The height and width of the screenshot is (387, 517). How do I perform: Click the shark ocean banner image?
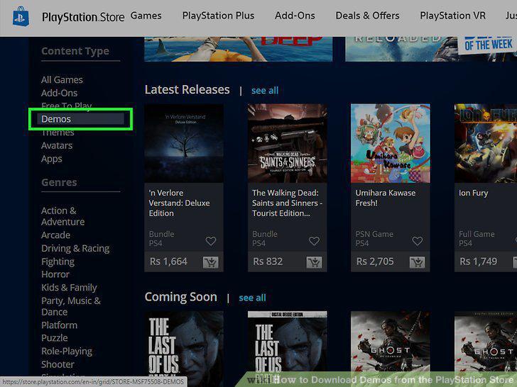(239, 49)
